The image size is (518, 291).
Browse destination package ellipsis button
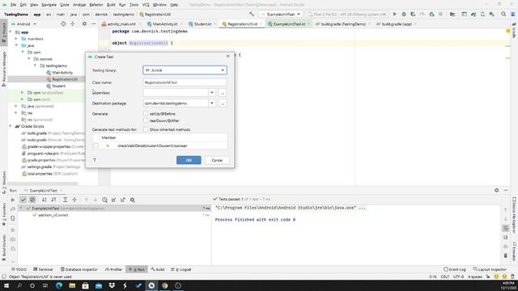pos(223,103)
